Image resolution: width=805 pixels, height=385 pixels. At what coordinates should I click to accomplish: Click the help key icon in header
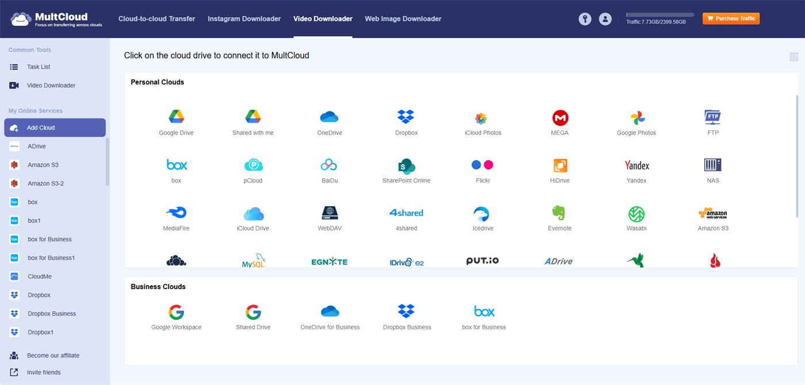(x=585, y=19)
